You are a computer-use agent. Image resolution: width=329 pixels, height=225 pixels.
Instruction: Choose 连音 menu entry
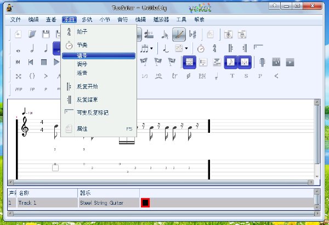point(99,73)
